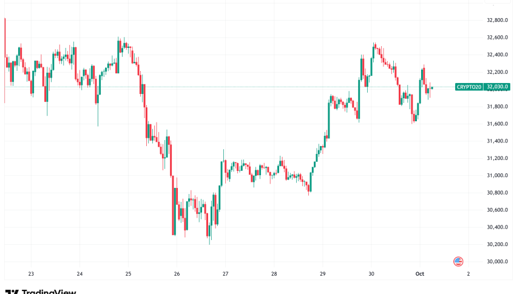517x294 pixels.
Task: Click the US flag economic event marker
Action: pyautogui.click(x=459, y=261)
